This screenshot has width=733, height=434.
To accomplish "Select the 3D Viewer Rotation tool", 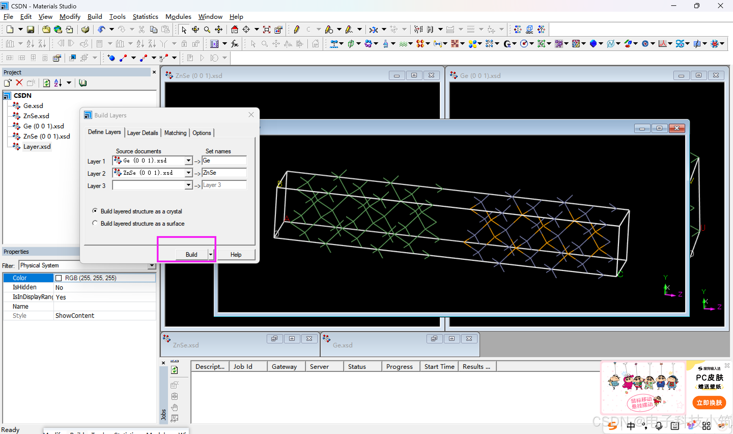I will 195,30.
